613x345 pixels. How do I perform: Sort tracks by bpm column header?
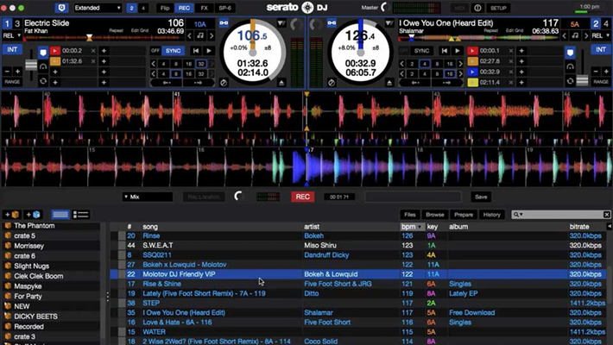coord(408,226)
